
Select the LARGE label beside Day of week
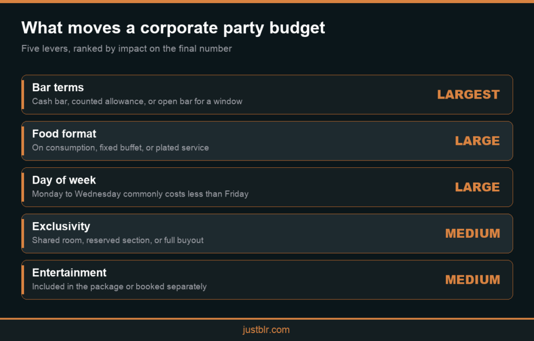point(477,187)
